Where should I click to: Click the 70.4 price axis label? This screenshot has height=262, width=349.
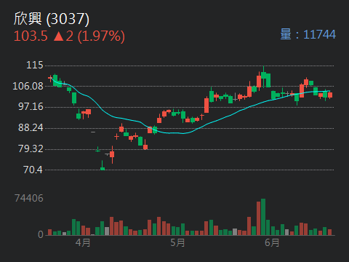tap(33, 170)
